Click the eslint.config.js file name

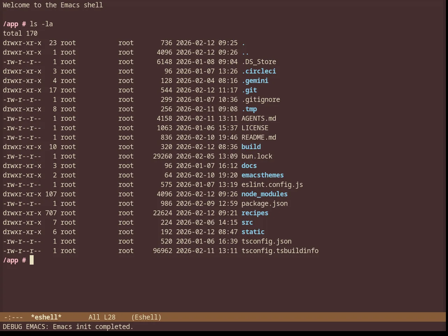(272, 184)
